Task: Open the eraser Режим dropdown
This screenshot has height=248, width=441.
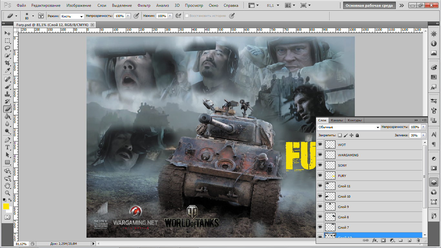Action: (x=72, y=16)
